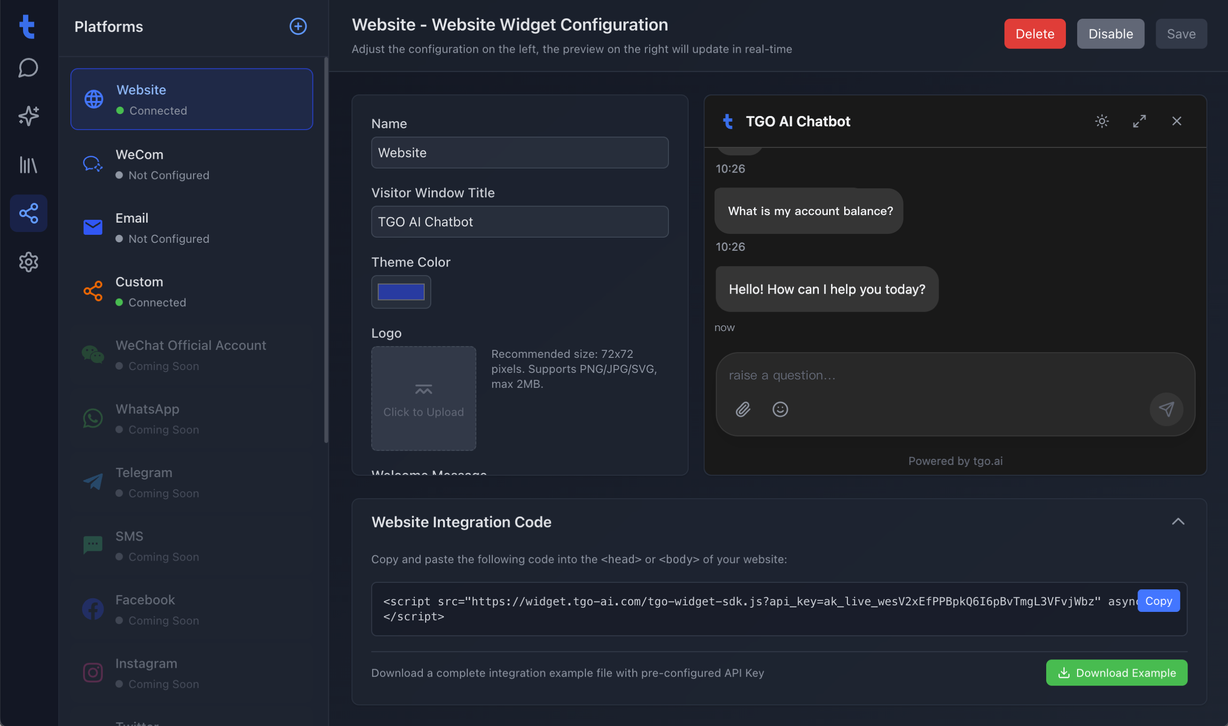Click the send message paper plane icon

[1166, 409]
